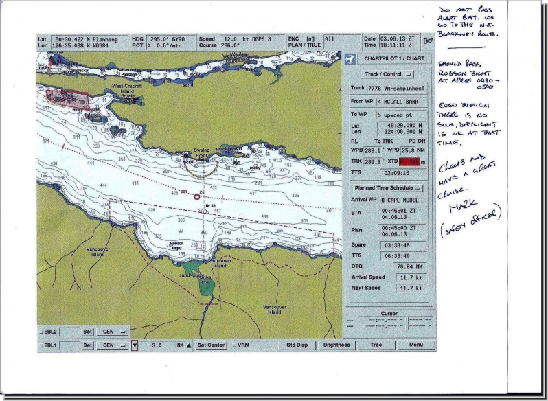This screenshot has width=548, height=401.
Task: Adjust display with Brightness control
Action: point(336,345)
